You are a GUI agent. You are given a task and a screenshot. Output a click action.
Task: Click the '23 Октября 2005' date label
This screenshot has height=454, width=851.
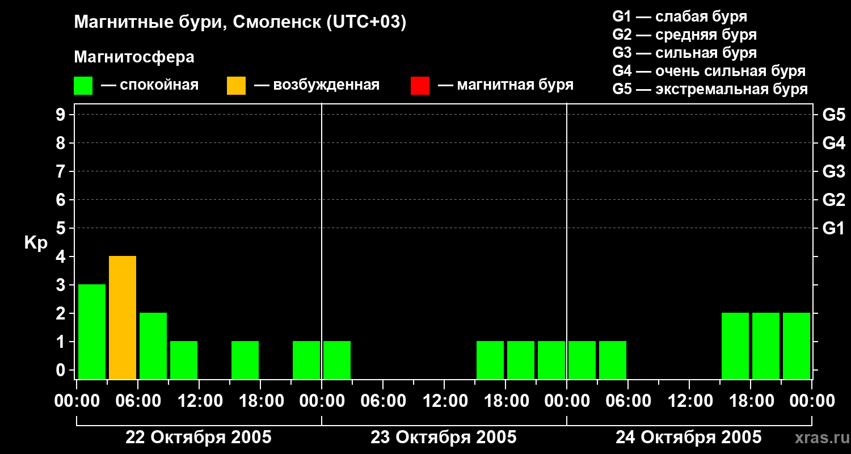click(444, 438)
